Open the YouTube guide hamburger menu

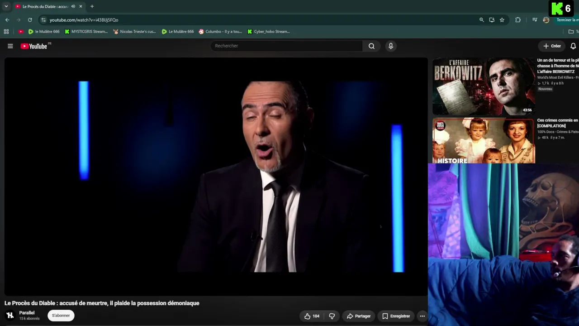pos(10,46)
